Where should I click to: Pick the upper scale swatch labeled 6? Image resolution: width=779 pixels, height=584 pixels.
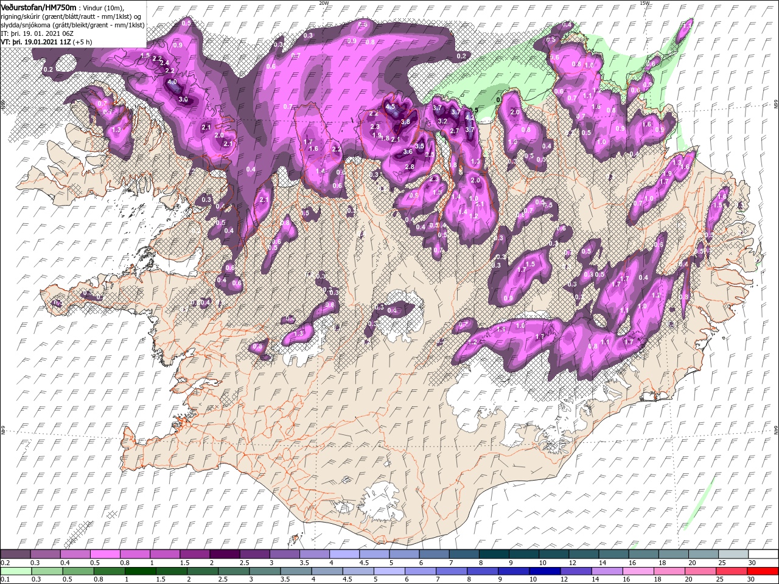tap(434, 554)
